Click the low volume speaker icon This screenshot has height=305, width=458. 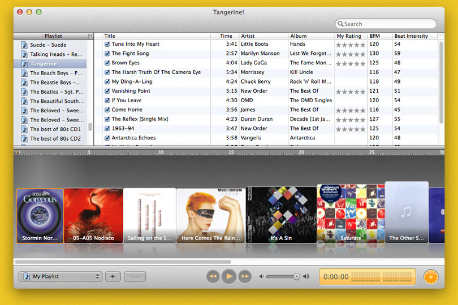tap(261, 276)
